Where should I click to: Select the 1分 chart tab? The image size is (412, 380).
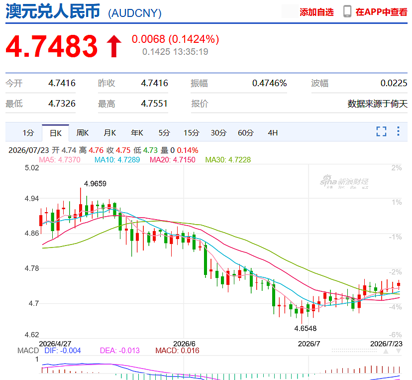[28, 133]
